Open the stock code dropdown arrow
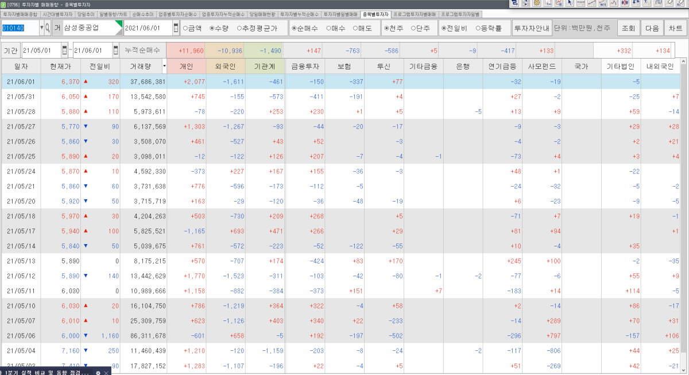This screenshot has width=689, height=375. point(41,28)
